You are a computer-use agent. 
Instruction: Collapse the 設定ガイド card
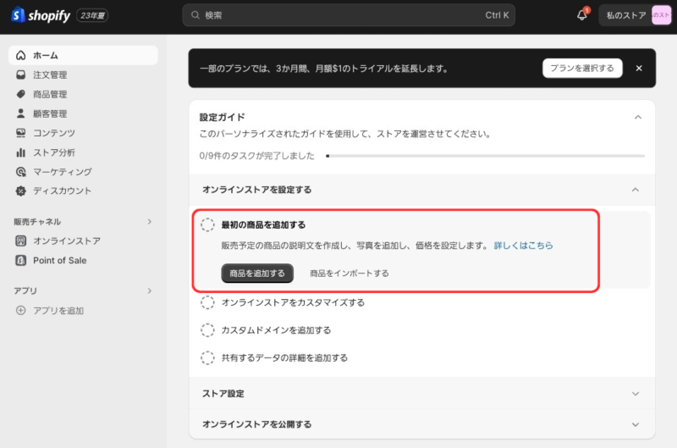pos(638,117)
